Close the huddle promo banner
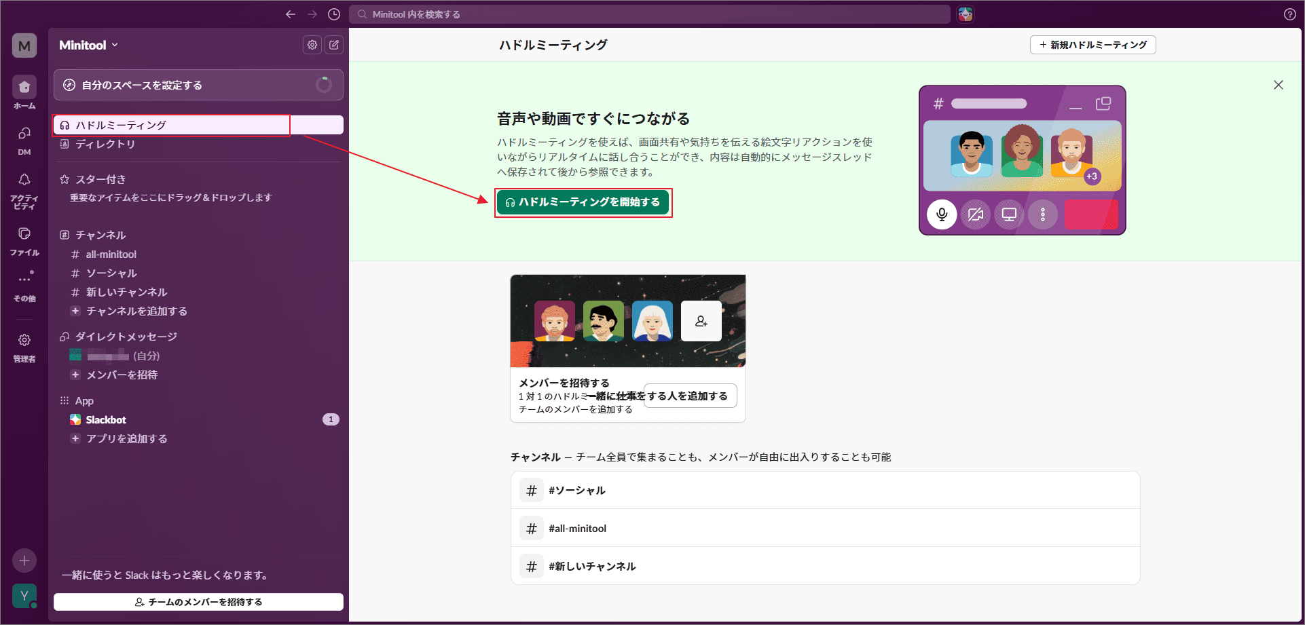Viewport: 1305px width, 625px height. point(1279,85)
